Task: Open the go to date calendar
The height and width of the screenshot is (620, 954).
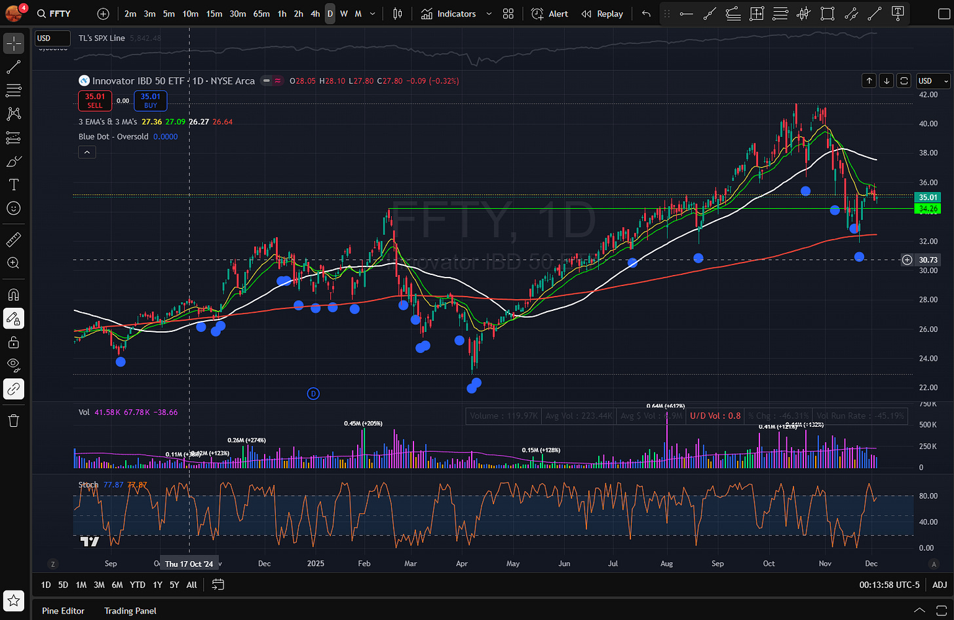Action: (218, 585)
